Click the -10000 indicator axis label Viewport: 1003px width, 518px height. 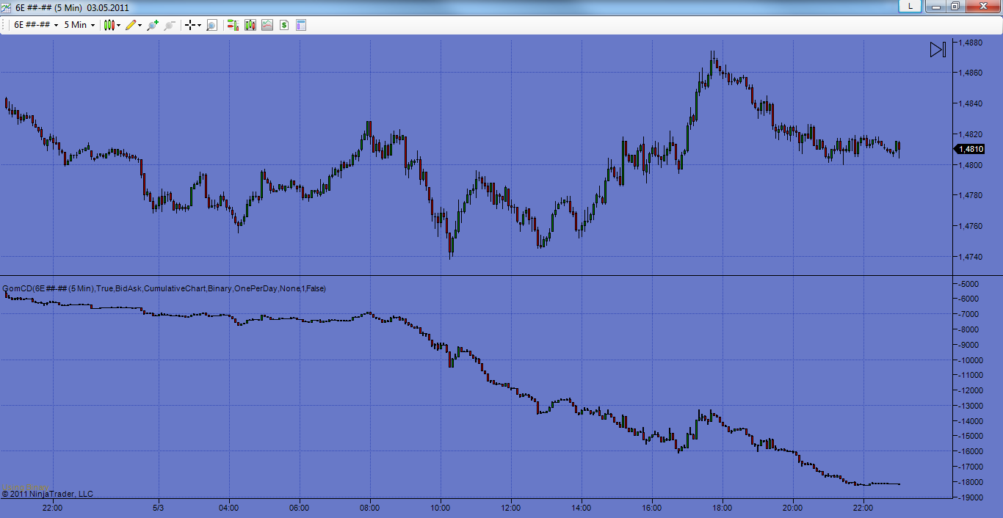coord(972,360)
